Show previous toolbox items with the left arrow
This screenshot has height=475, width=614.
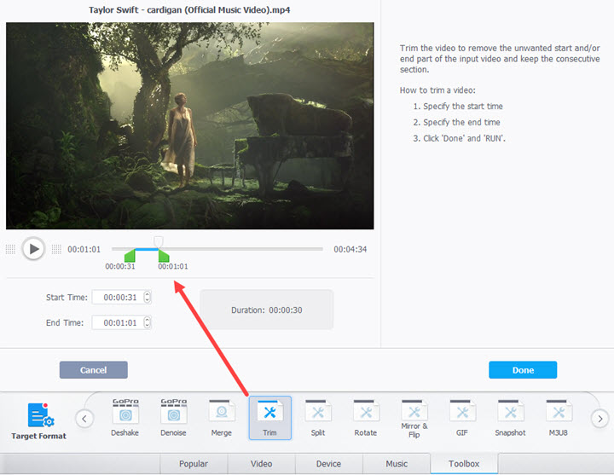click(x=84, y=419)
